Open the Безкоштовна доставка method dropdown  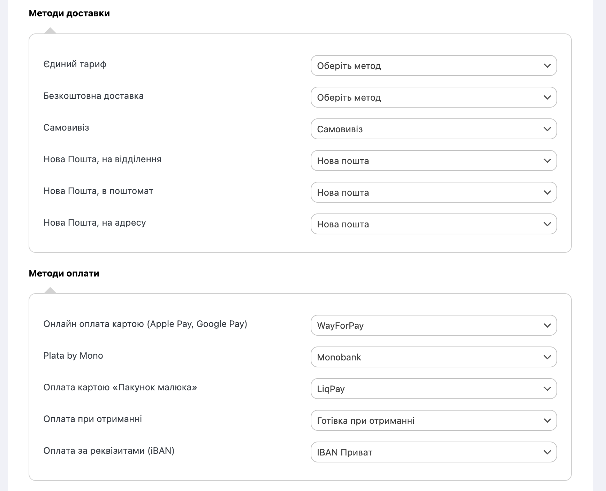tap(433, 97)
